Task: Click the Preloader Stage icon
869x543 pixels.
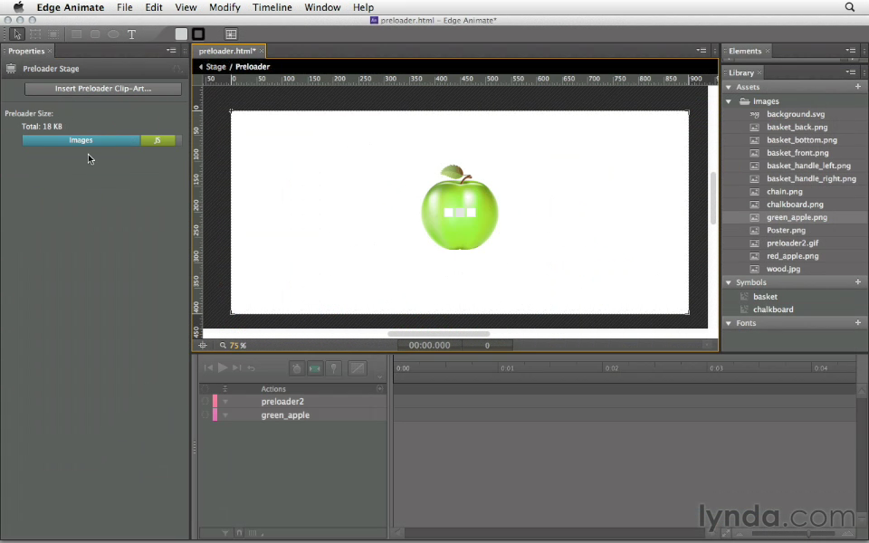Action: coord(11,69)
